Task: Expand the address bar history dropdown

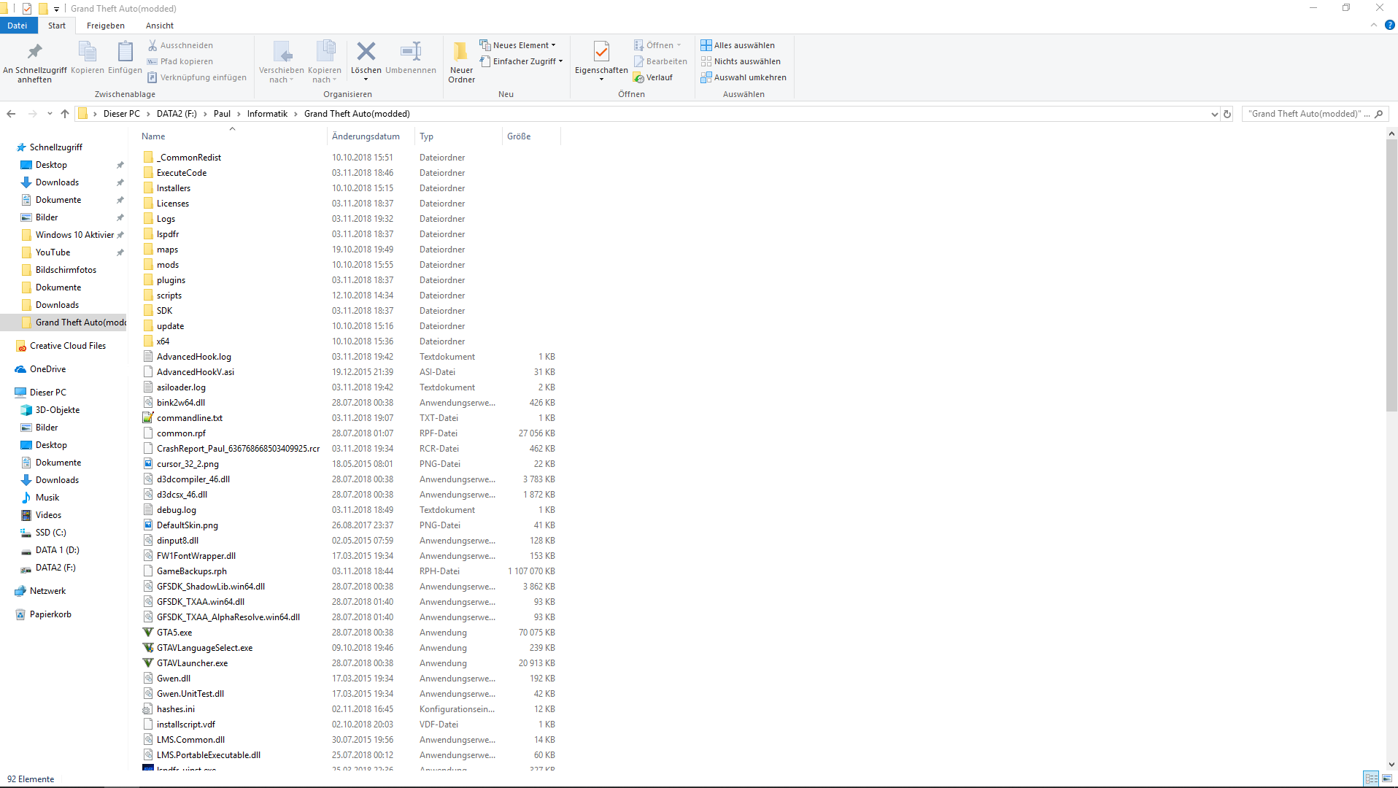Action: tap(1215, 114)
